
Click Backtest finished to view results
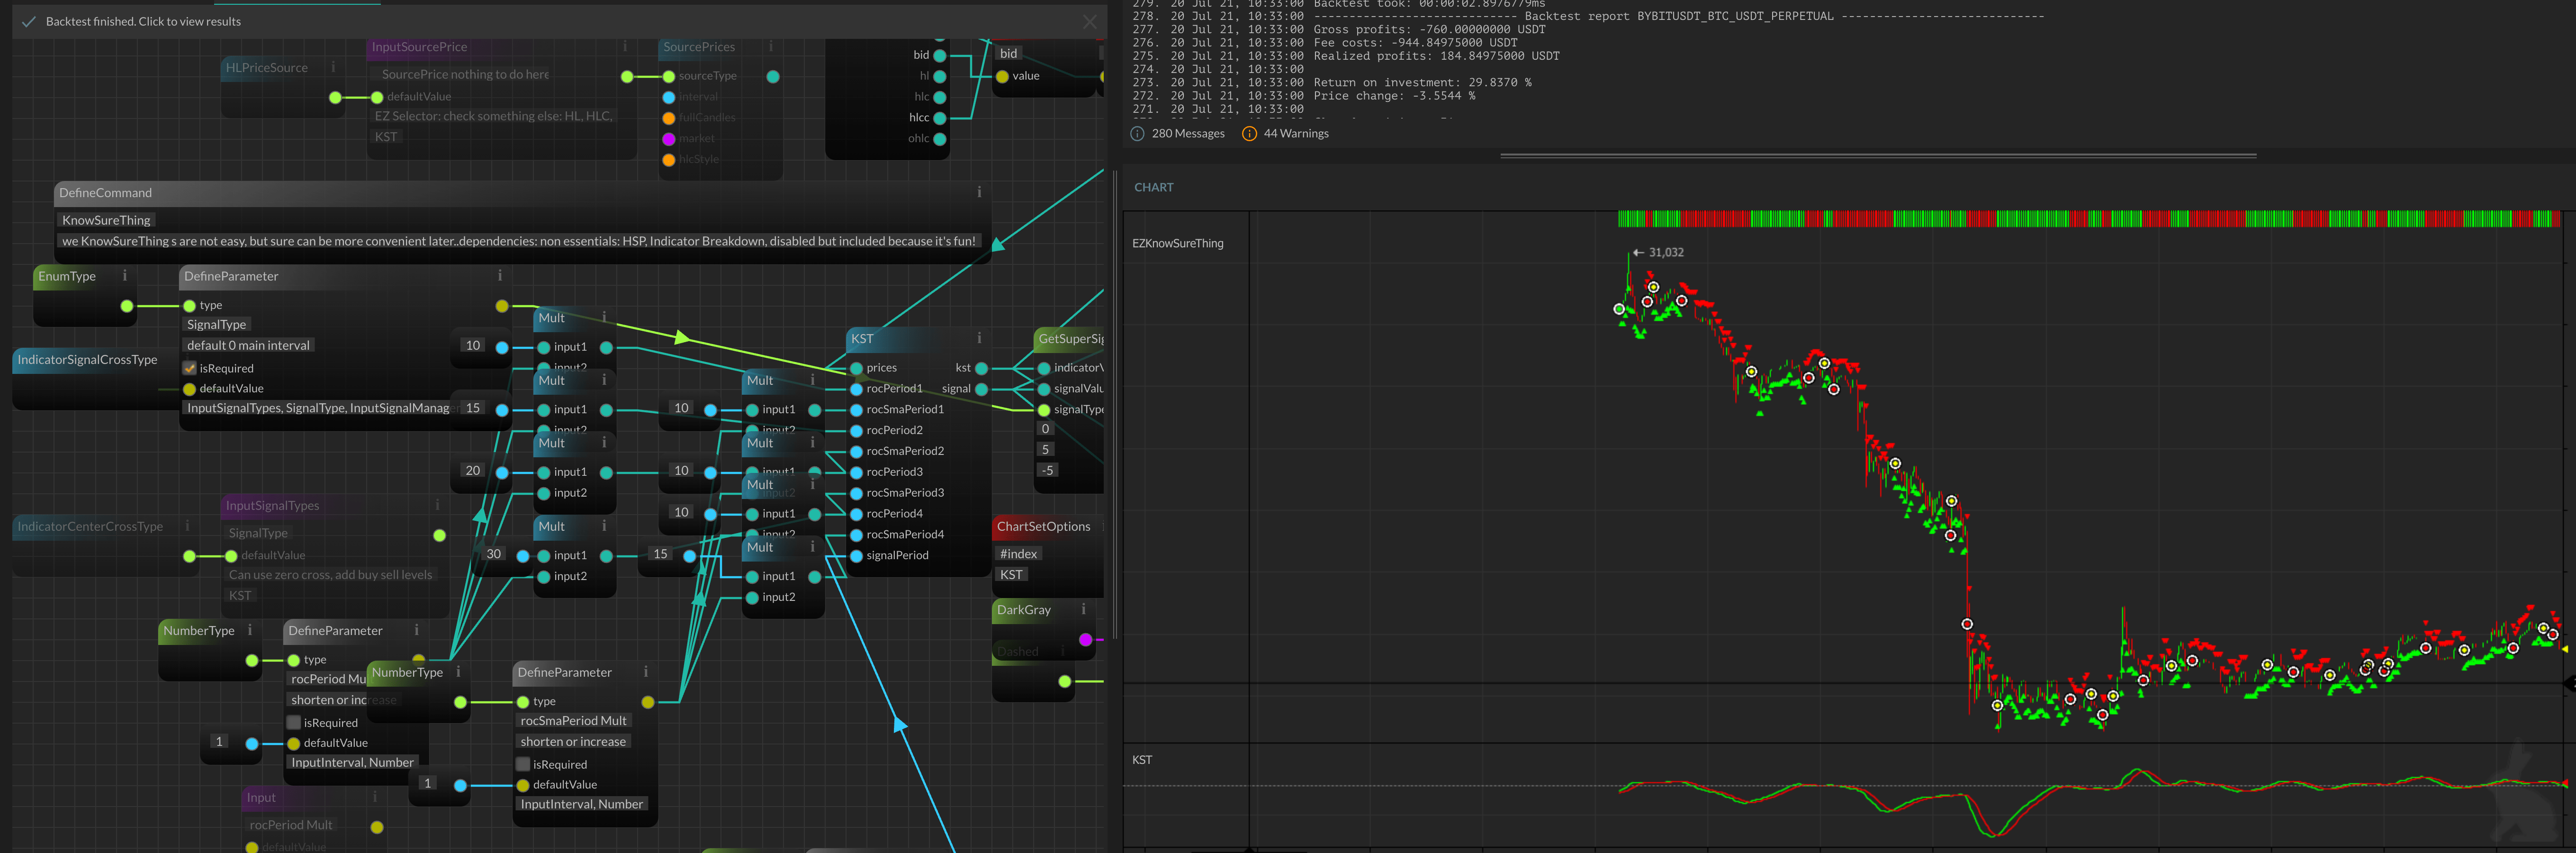tap(143, 21)
